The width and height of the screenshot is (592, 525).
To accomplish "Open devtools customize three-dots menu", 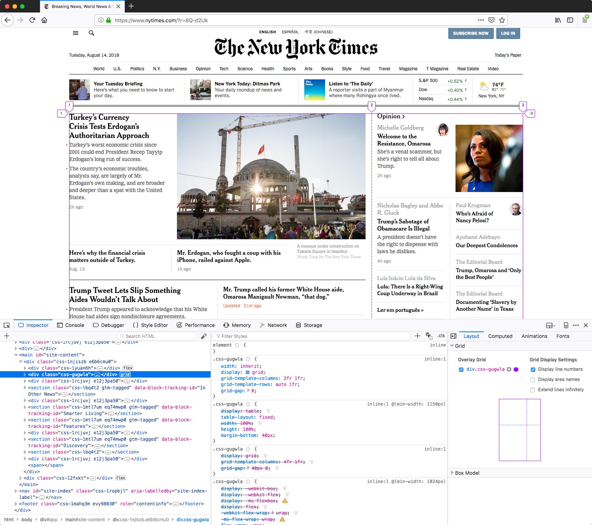I will [x=576, y=325].
